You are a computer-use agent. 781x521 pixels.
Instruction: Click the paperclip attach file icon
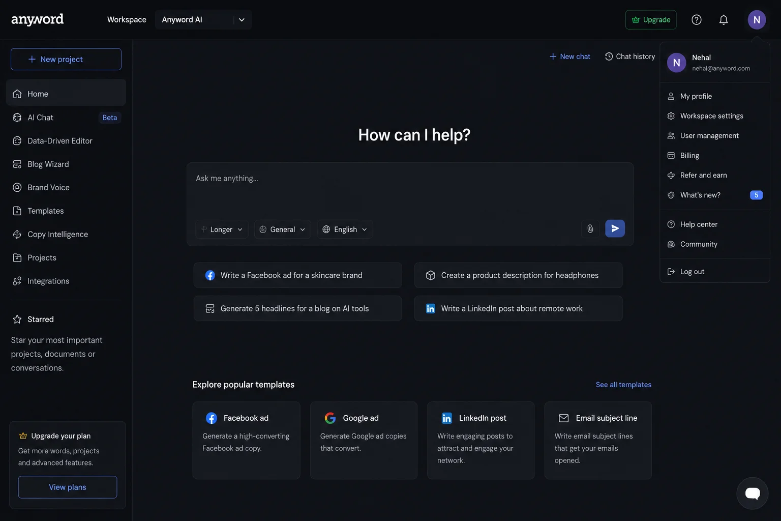point(590,229)
